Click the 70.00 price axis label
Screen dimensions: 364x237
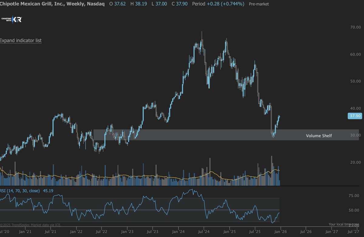[x=355, y=27]
